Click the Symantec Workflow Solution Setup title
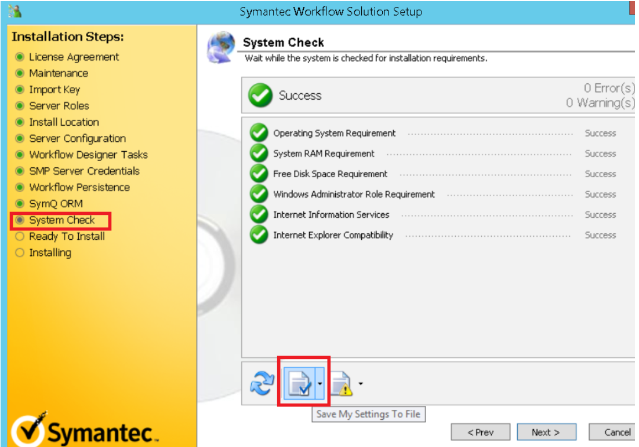This screenshot has height=447, width=639. [331, 12]
